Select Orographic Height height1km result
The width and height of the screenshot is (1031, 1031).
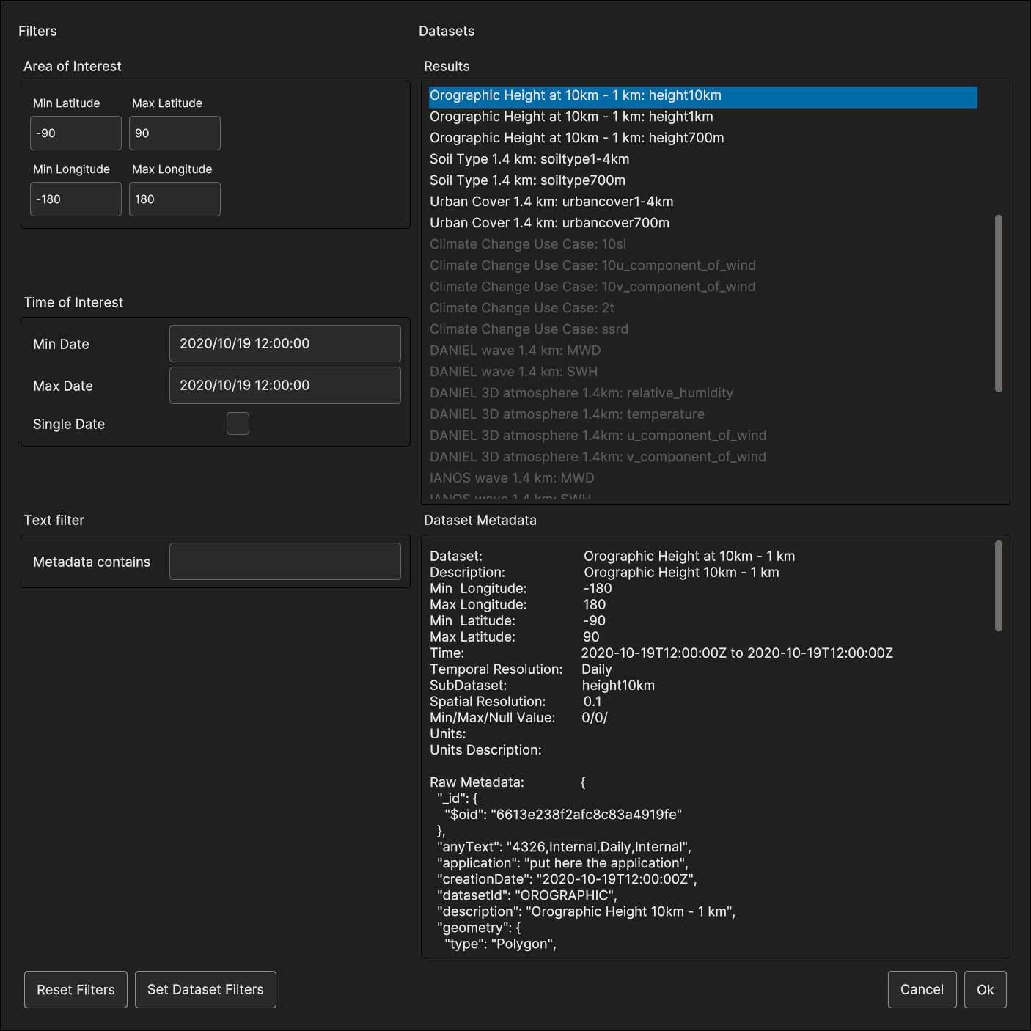coord(702,117)
